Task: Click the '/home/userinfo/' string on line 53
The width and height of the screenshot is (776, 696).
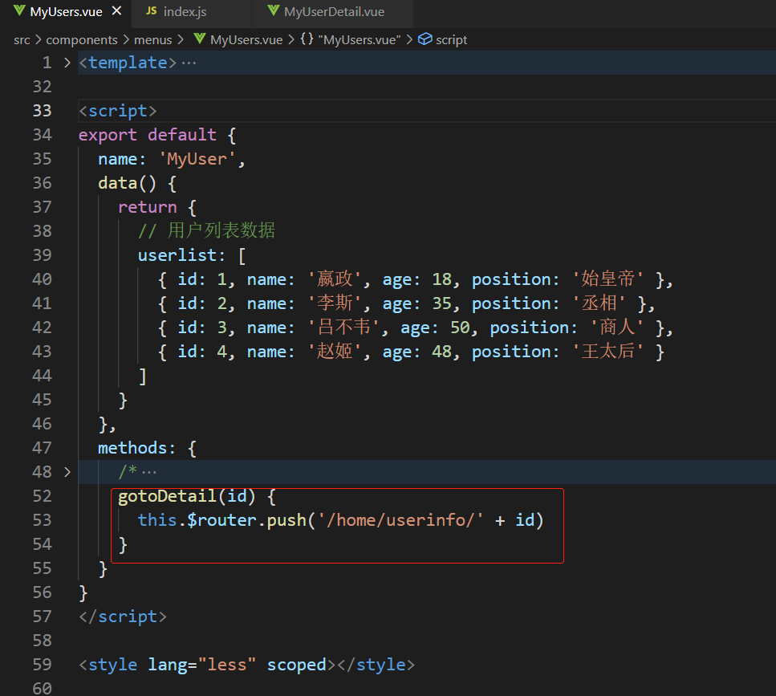Action: [x=400, y=521]
